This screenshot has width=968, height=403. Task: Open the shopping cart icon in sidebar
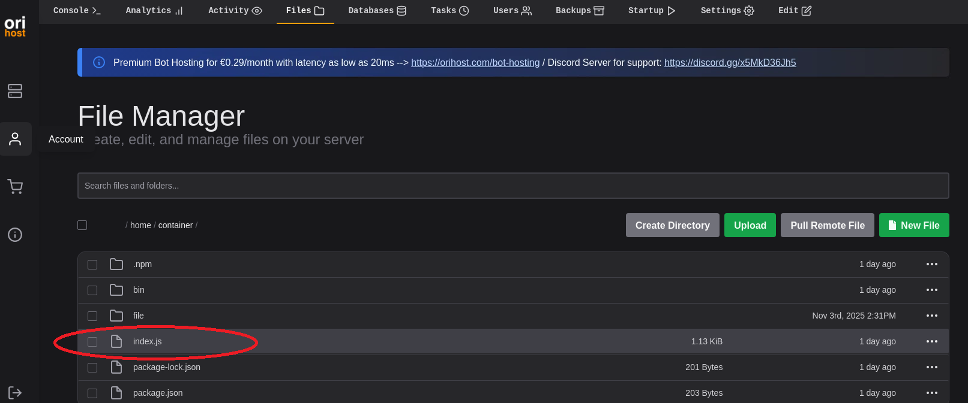pyautogui.click(x=15, y=187)
